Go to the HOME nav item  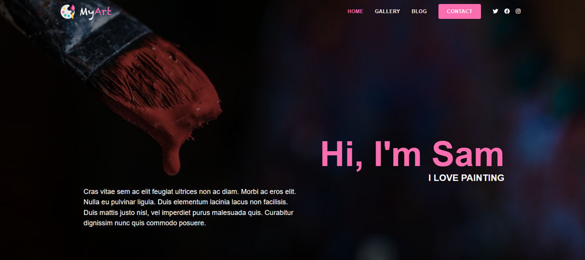(355, 11)
